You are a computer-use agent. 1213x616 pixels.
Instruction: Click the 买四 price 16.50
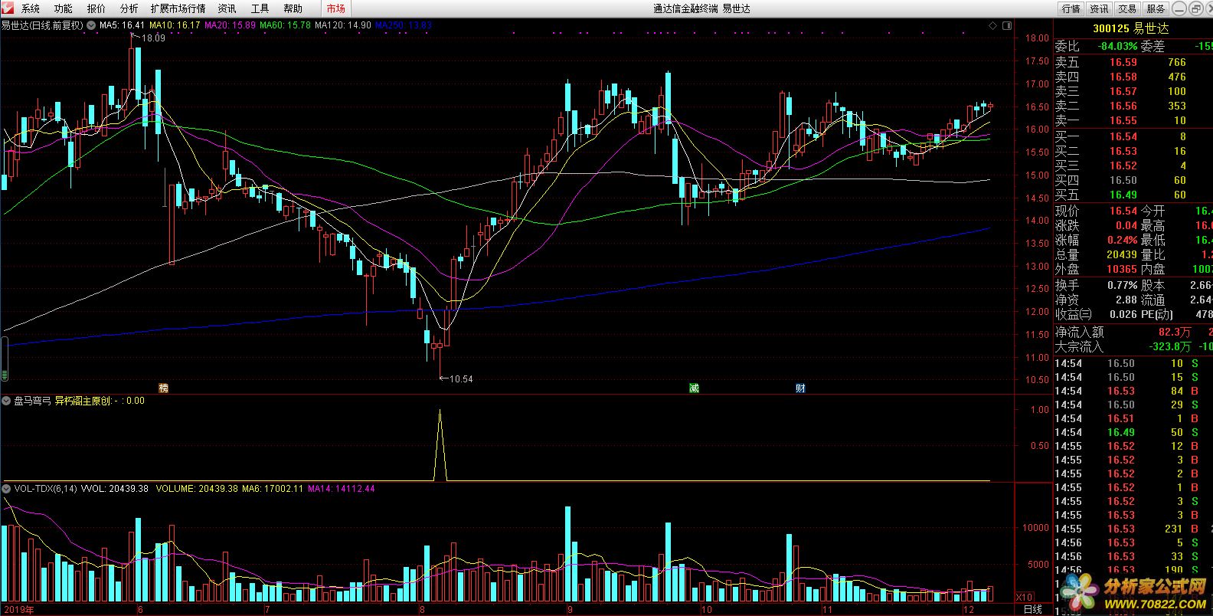(x=1123, y=180)
